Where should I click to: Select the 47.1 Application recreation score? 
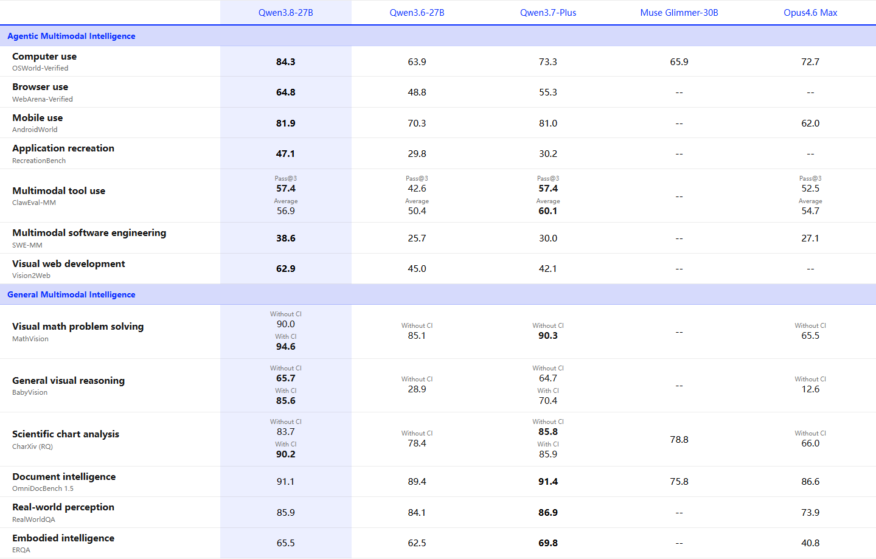[285, 154]
